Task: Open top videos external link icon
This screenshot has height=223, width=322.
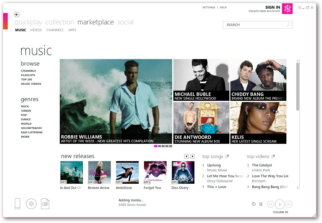Action: (273, 157)
